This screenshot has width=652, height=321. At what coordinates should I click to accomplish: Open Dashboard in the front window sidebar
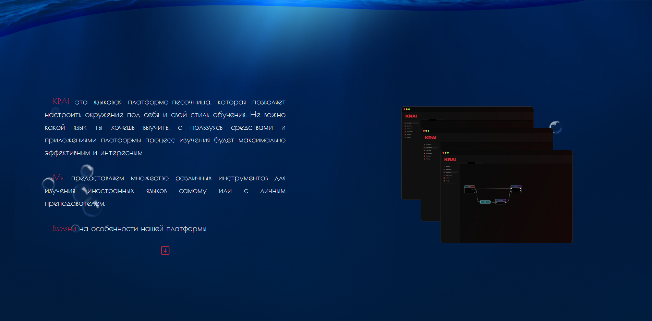tap(448, 178)
